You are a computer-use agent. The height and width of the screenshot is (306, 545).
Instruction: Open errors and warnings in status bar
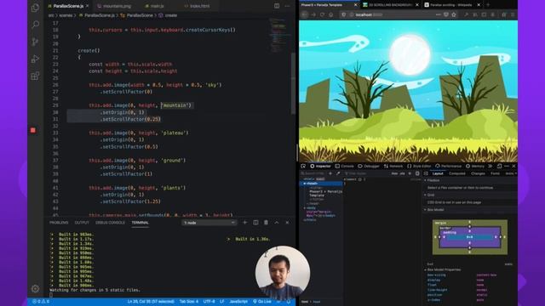41,302
